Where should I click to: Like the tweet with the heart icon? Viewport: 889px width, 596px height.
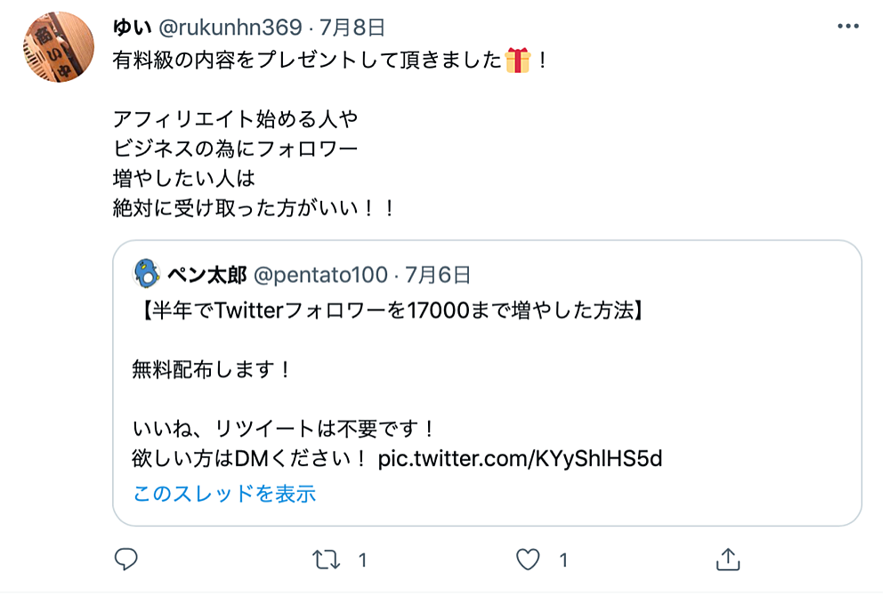coord(528,560)
